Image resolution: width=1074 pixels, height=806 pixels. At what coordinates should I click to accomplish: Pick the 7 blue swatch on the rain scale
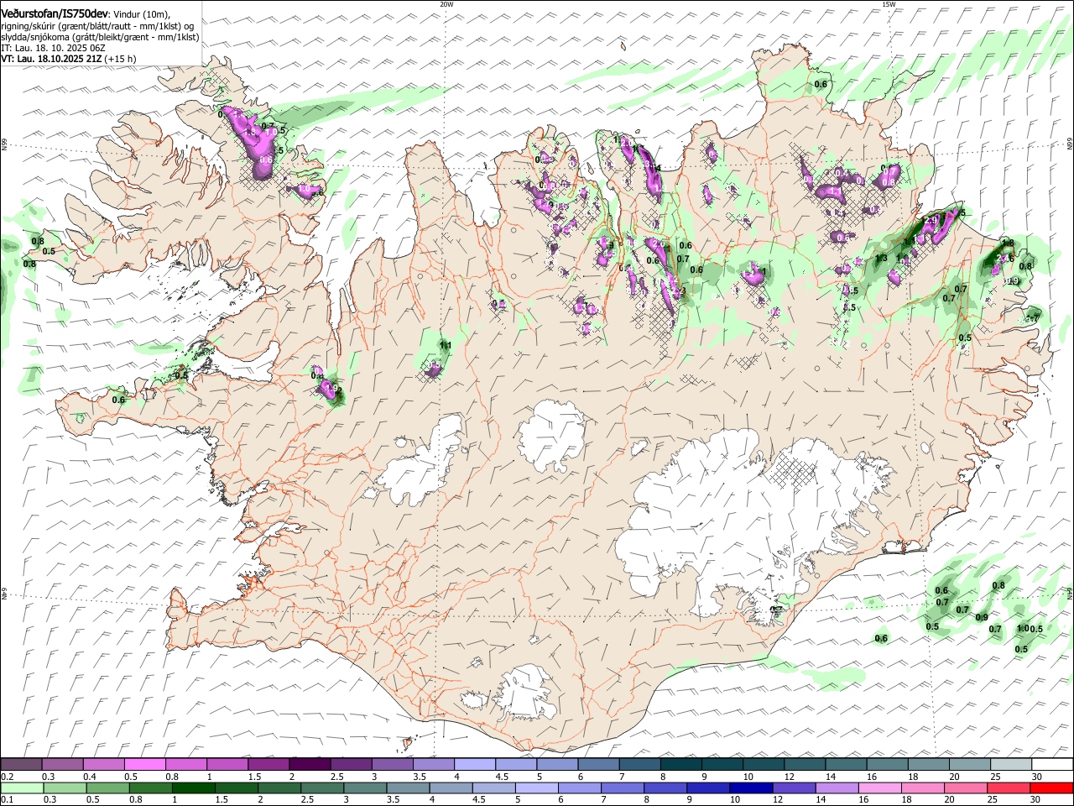point(623,788)
